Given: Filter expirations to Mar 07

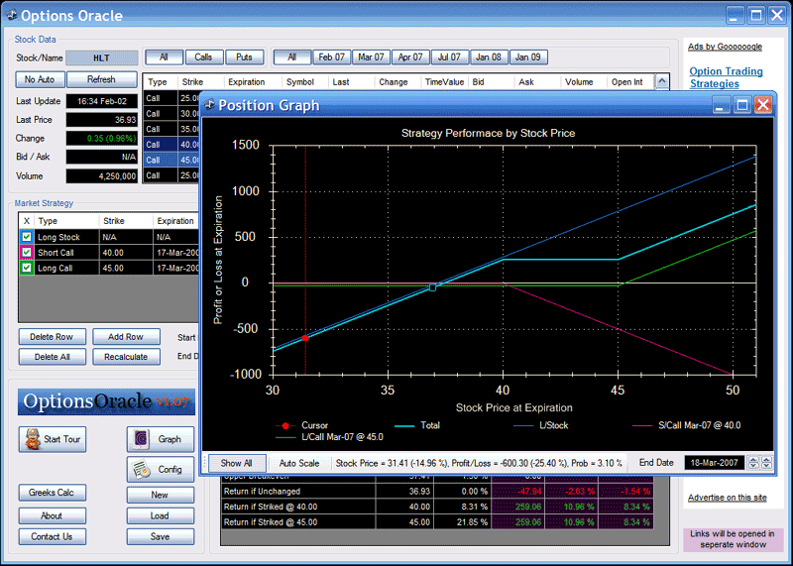Looking at the screenshot, I should (x=371, y=57).
